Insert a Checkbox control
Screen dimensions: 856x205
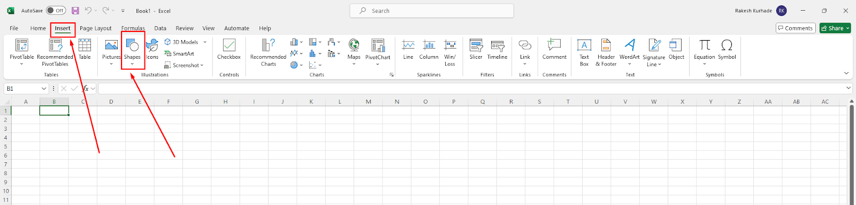coord(229,49)
